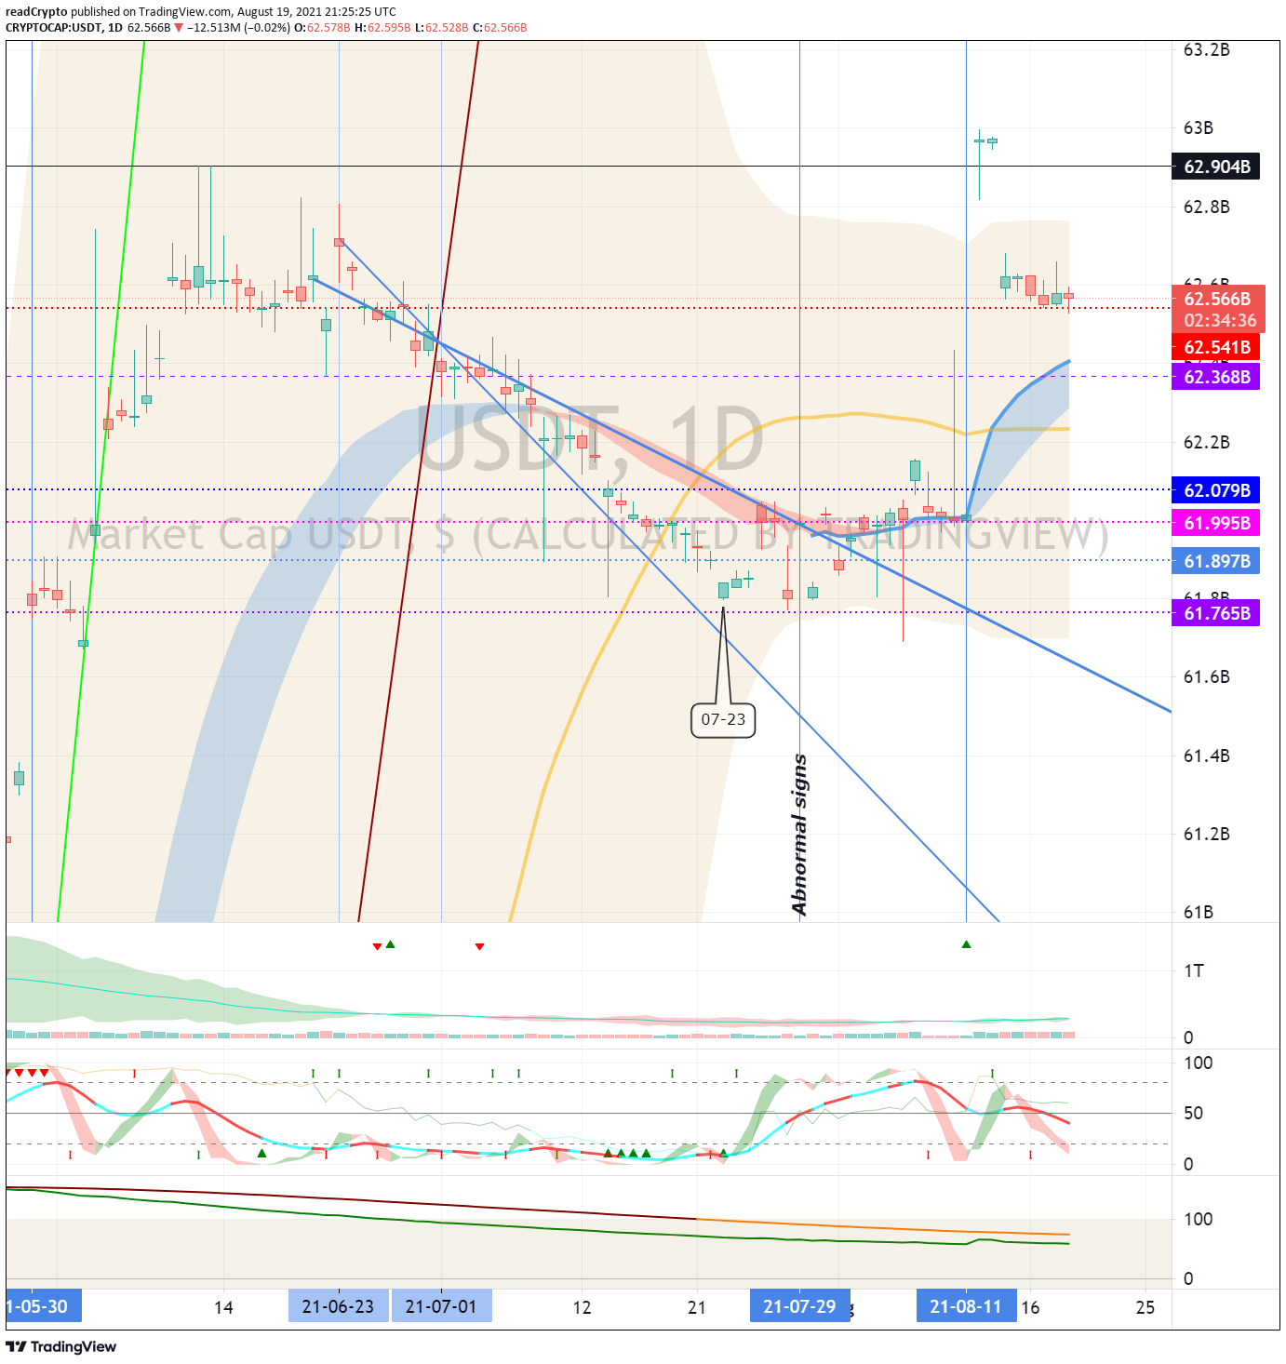
Task: Click the C:62.566B close value in header
Action: pyautogui.click(x=500, y=28)
